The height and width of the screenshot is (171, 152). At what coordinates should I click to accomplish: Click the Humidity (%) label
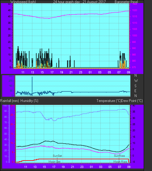click(x=29, y=101)
